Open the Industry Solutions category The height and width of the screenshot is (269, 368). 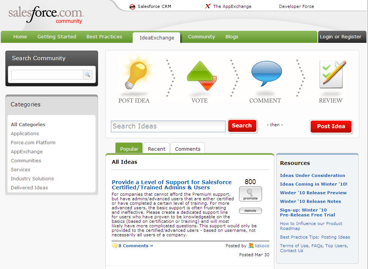[x=32, y=178]
